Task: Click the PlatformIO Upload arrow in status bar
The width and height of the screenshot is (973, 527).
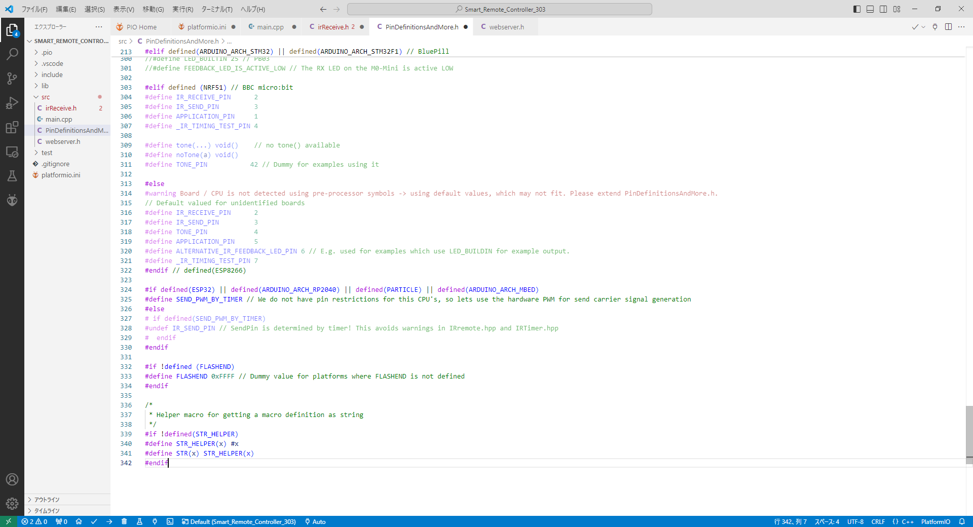Action: pyautogui.click(x=109, y=521)
